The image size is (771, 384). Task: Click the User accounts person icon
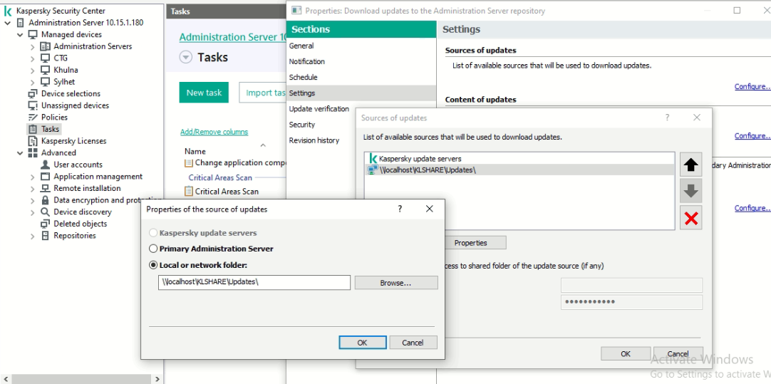coord(45,165)
